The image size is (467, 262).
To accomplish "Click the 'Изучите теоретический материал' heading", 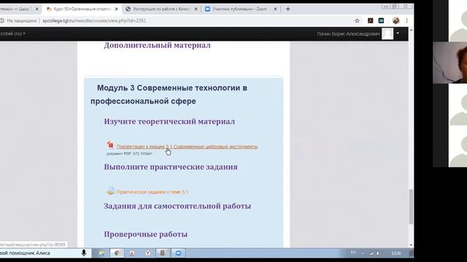I will pos(169,122).
